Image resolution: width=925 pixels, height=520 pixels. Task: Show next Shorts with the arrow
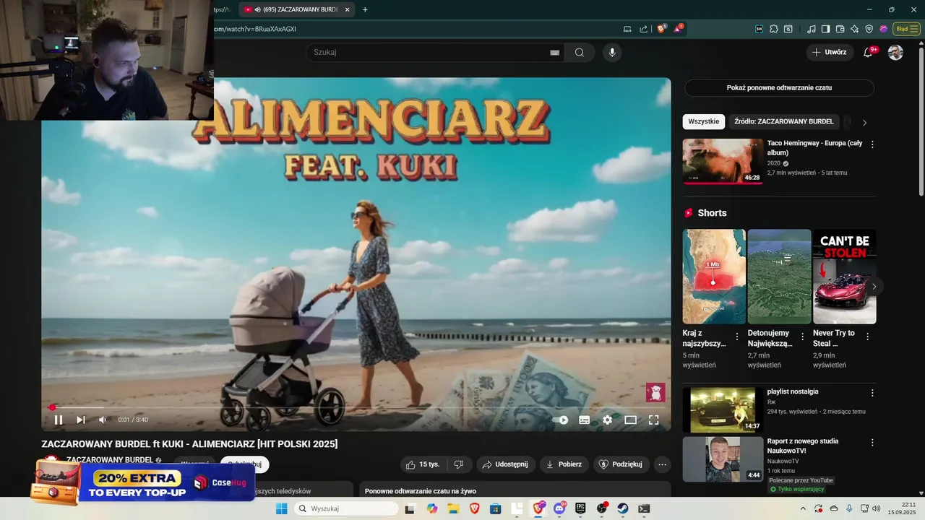point(874,287)
